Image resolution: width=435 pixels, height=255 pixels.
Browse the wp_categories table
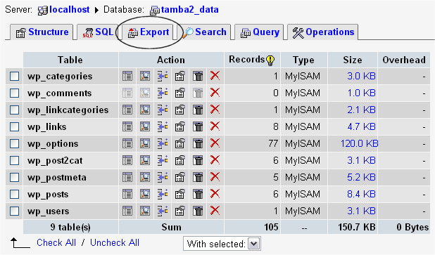[x=127, y=76]
